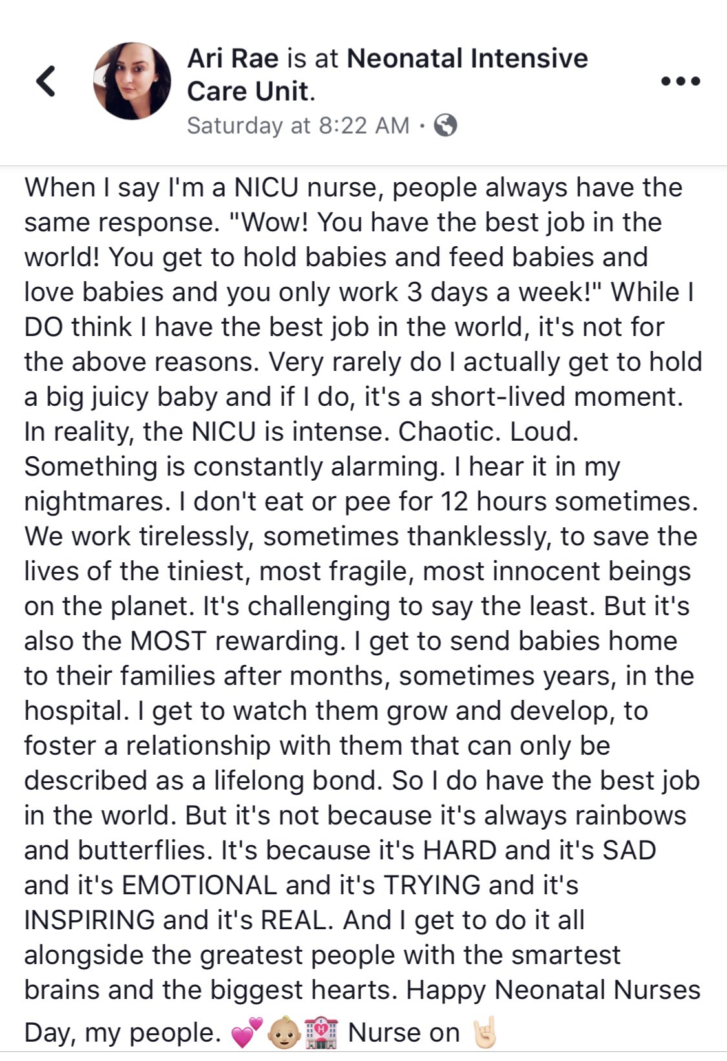Tap the baby face emoji

[284, 1032]
